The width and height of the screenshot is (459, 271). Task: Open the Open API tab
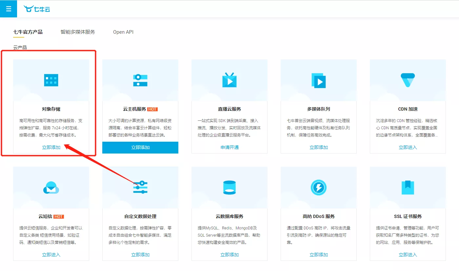click(x=123, y=32)
